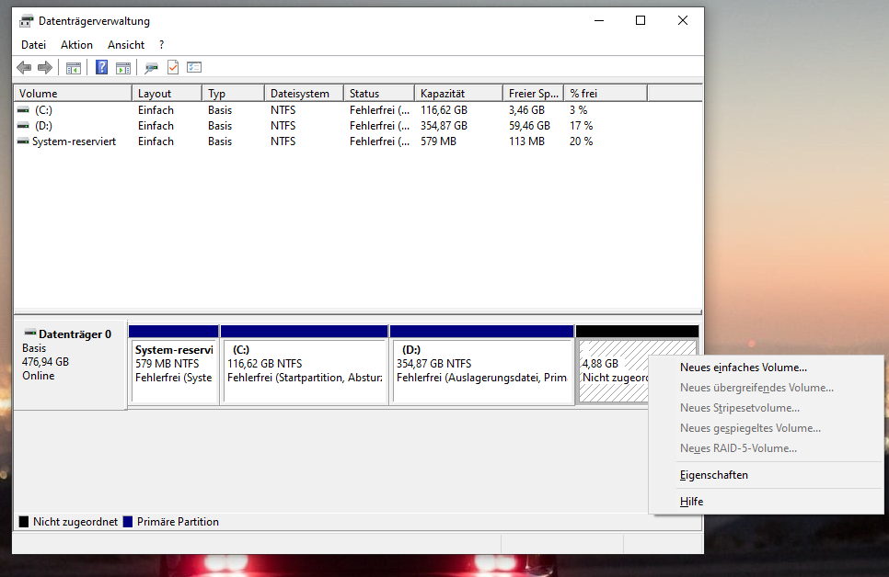Close the Datenträgerverwaltung window
Viewport: 889px width, 577px height.
pyautogui.click(x=683, y=21)
